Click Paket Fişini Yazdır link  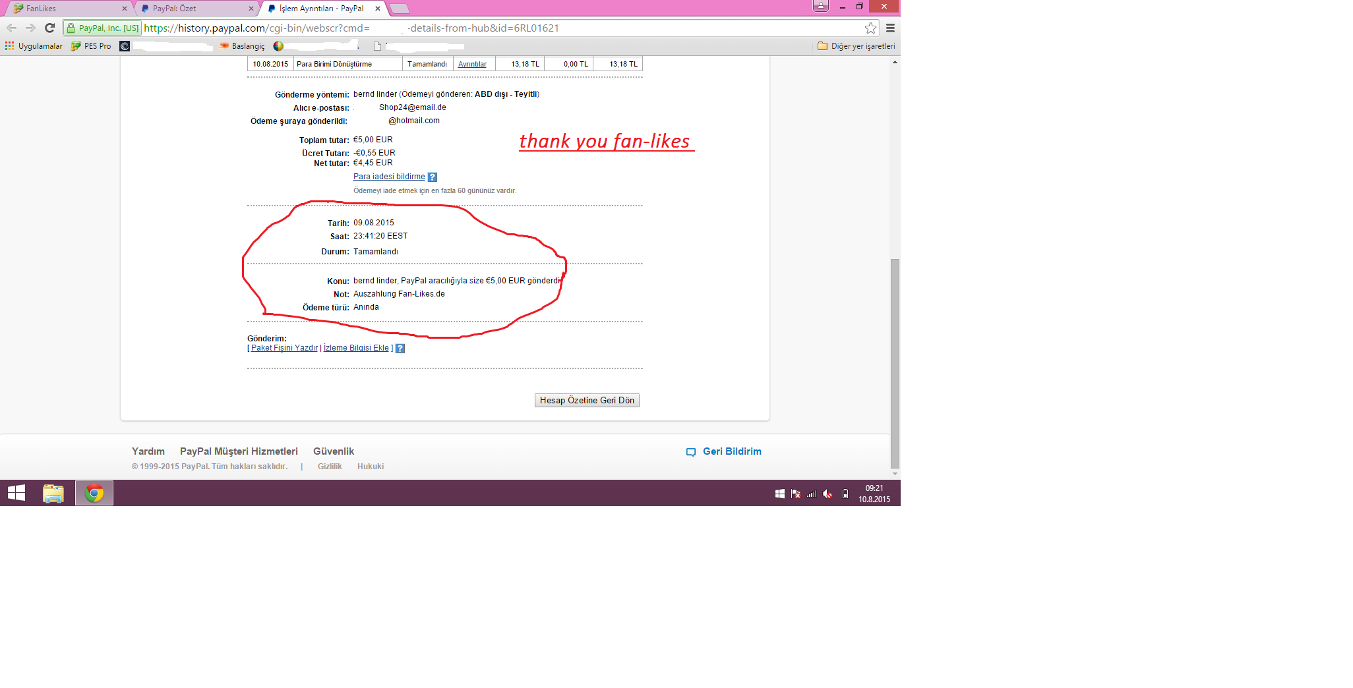[x=284, y=348]
